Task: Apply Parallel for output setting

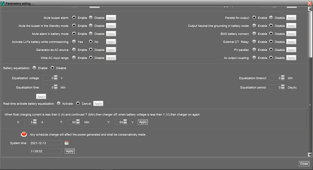Action: [291, 18]
